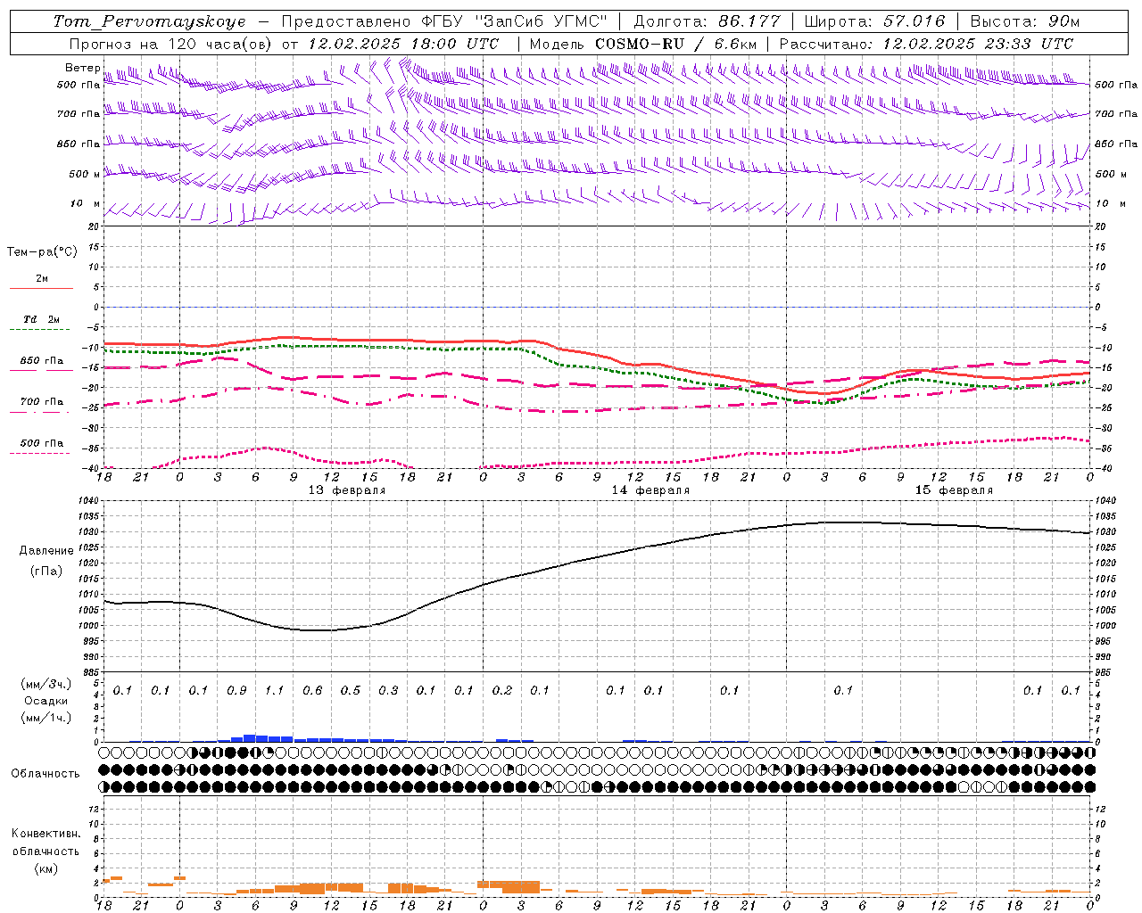Image resolution: width=1142 pixels, height=913 pixels.
Task: Click the 0.3 precipitation value
Action: 388,691
